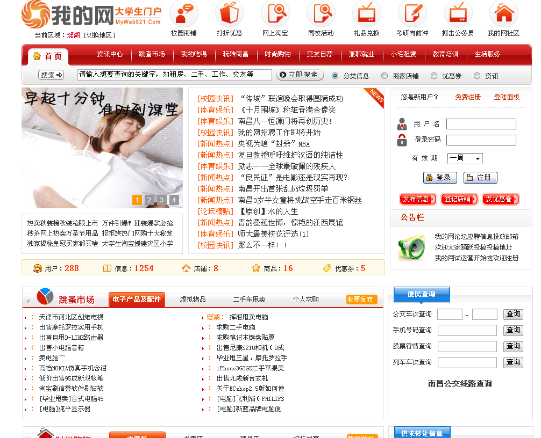This screenshot has height=438, width=541.
Task: Click the 立即搜索 button
Action: click(300, 75)
